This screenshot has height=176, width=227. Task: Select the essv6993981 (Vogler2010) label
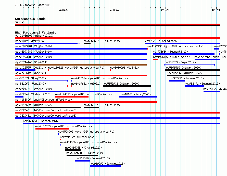click(34, 46)
